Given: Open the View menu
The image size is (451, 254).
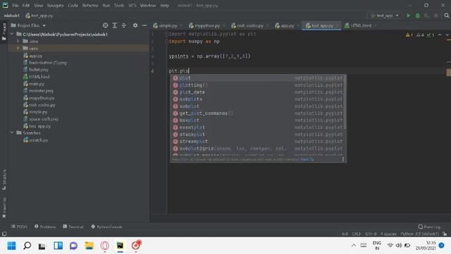Looking at the screenshot, I should (38, 5).
